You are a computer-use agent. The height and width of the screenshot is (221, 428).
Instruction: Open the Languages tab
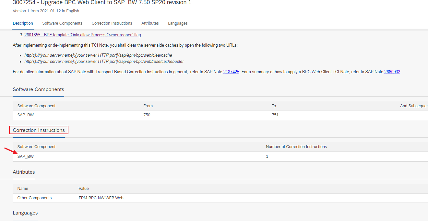tap(178, 23)
